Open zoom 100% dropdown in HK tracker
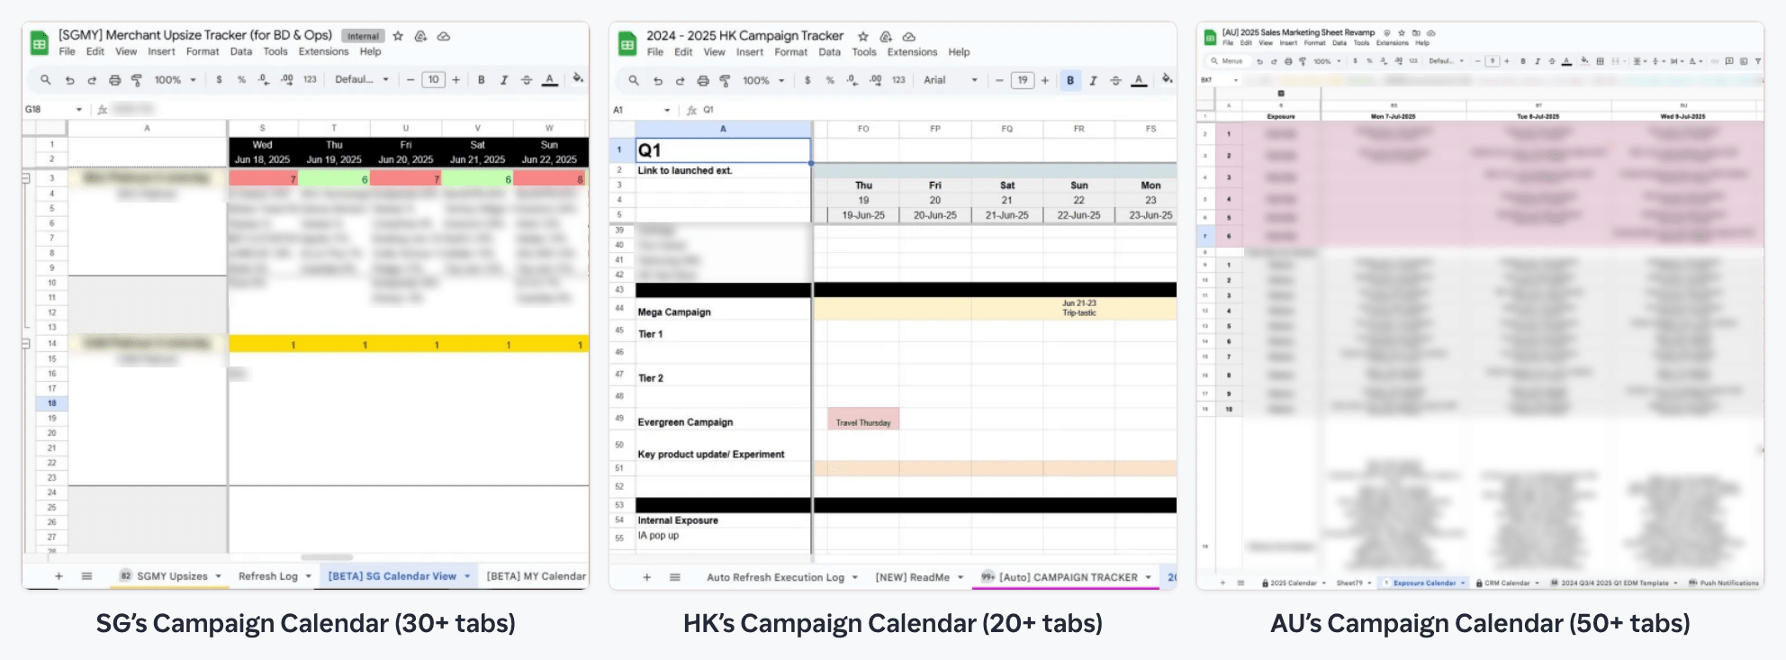The height and width of the screenshot is (660, 1786). click(x=763, y=80)
